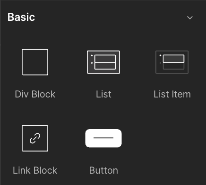
Task: Click the dimmed bottom row of List Item icon
Action: point(173,66)
